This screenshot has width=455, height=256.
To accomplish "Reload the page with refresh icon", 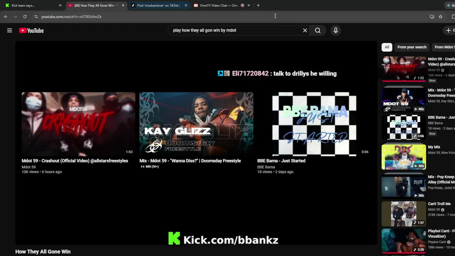I will [25, 17].
